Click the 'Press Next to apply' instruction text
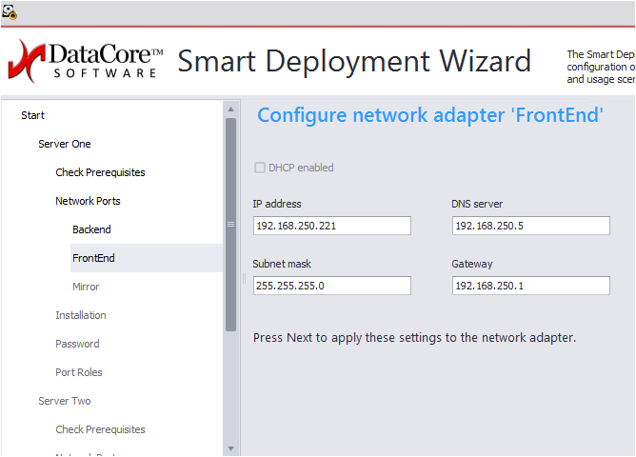The width and height of the screenshot is (636, 457). (x=414, y=338)
